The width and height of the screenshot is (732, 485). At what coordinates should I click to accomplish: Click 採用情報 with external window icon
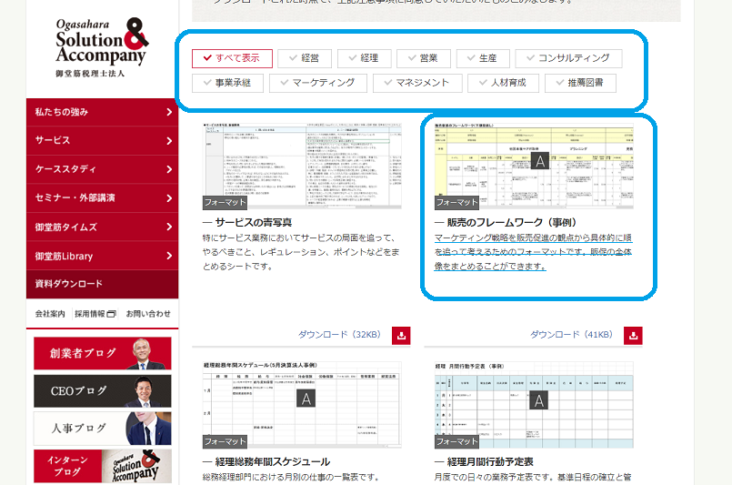(x=95, y=314)
